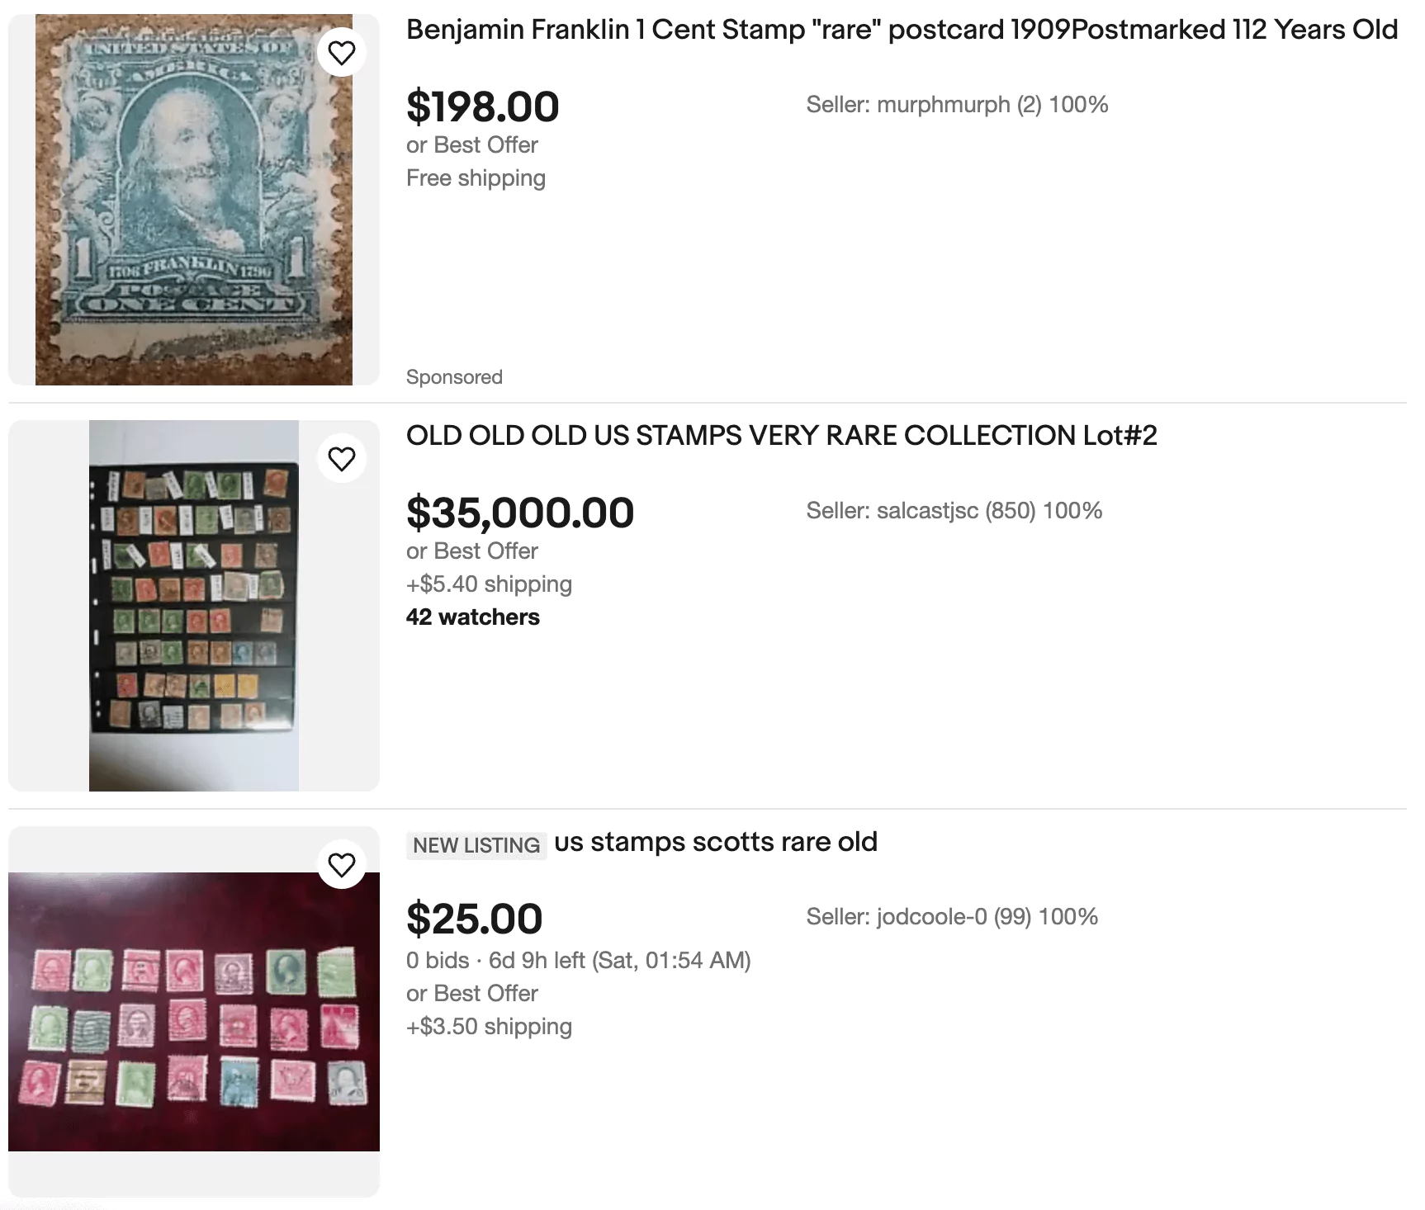Add the $35,000 stamp collection to watchlist
Viewport: 1425px width, 1210px height.
(x=342, y=459)
